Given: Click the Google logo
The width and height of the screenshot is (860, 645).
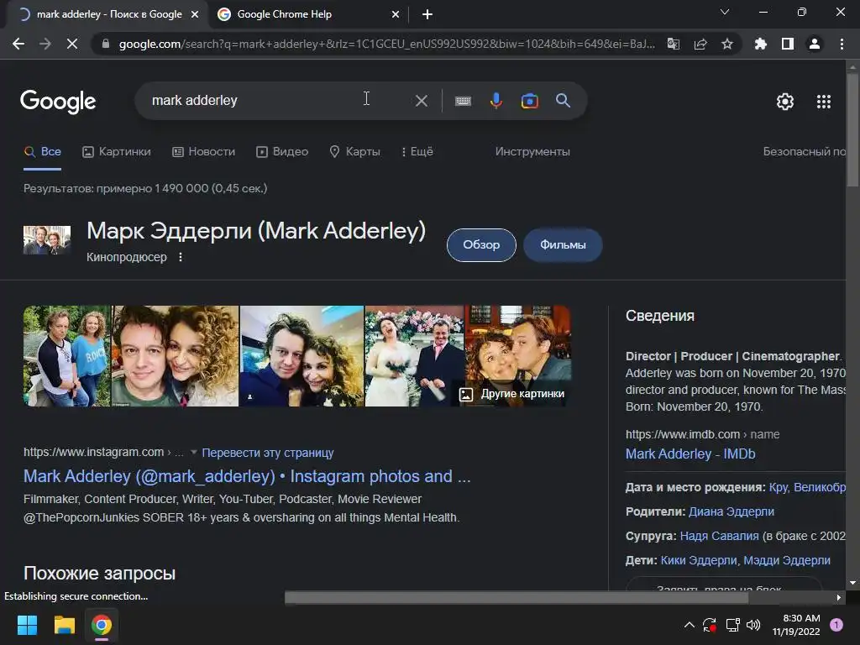Looking at the screenshot, I should 58,101.
